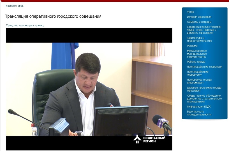Open the Устав sidebar item
229x151 pixels.
pyautogui.click(x=190, y=12)
